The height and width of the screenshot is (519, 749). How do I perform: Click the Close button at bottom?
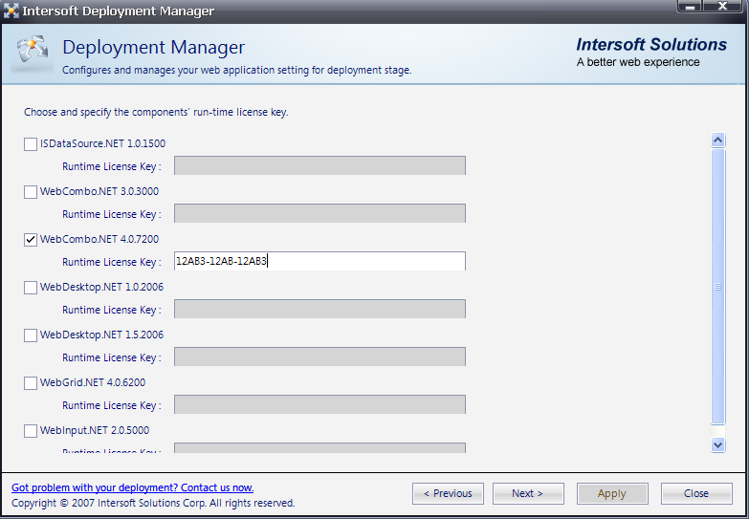point(695,493)
